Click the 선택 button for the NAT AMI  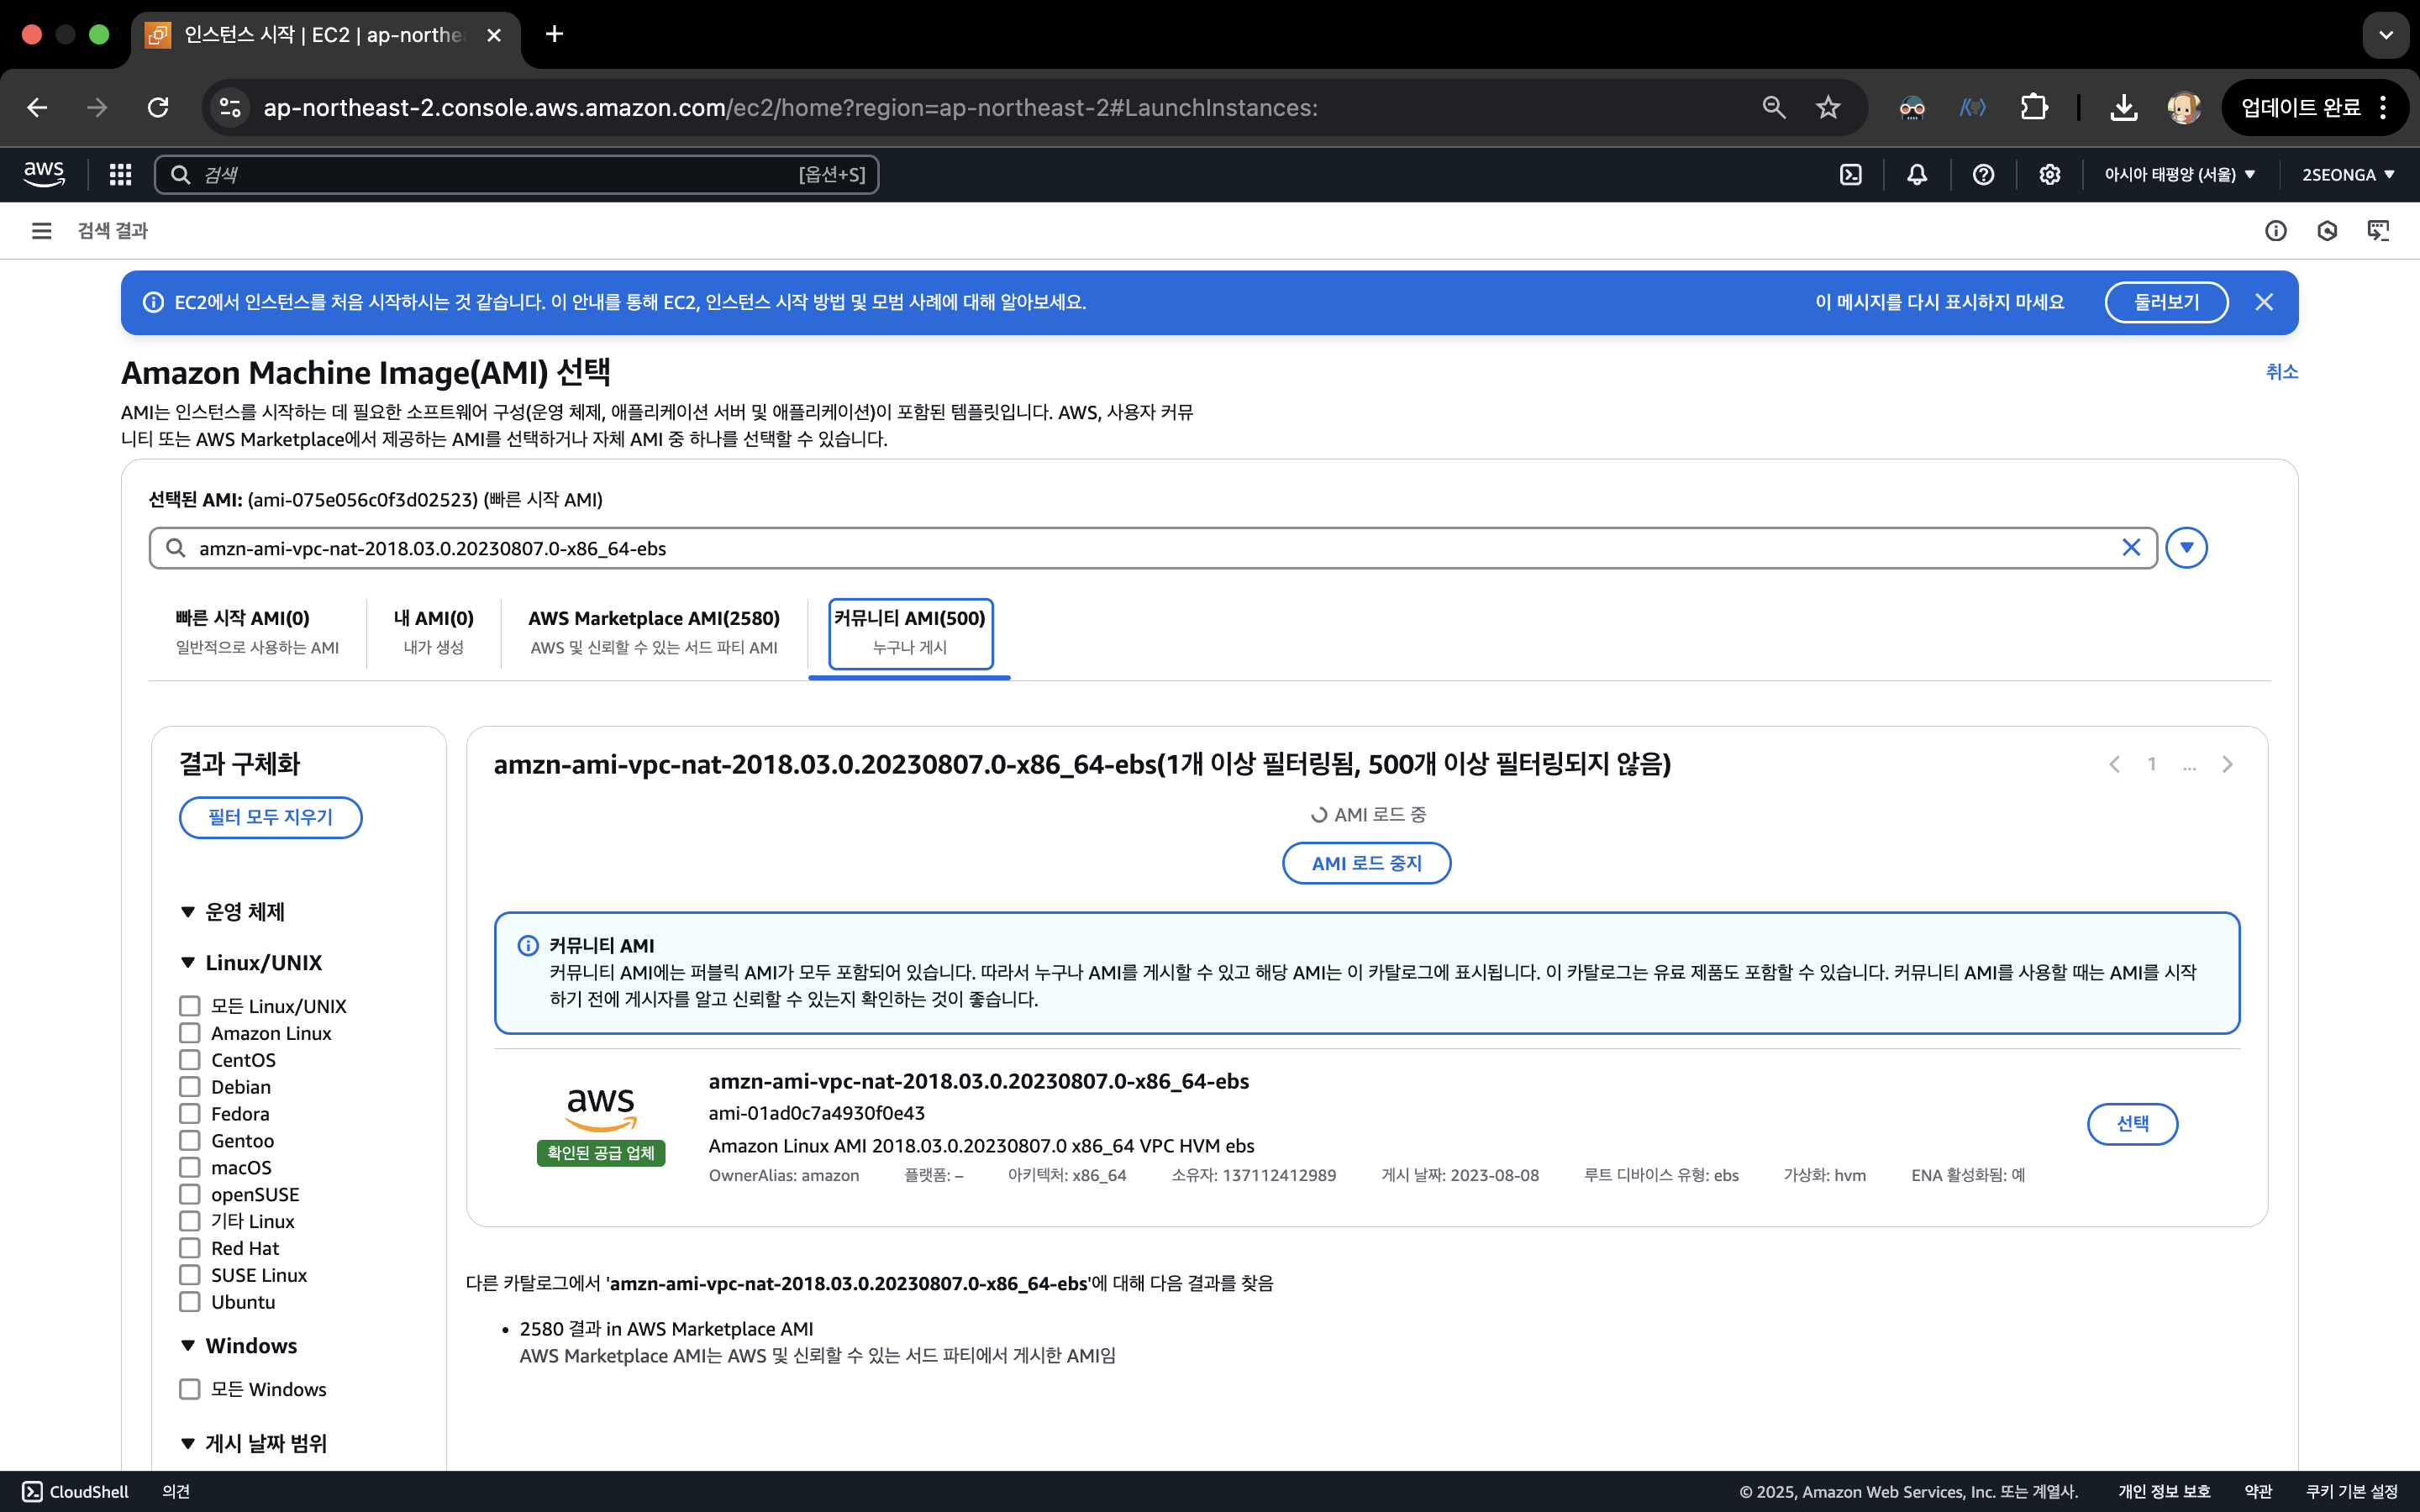point(2132,1124)
